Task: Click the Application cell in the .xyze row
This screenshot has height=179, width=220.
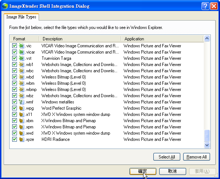Action: (152, 139)
